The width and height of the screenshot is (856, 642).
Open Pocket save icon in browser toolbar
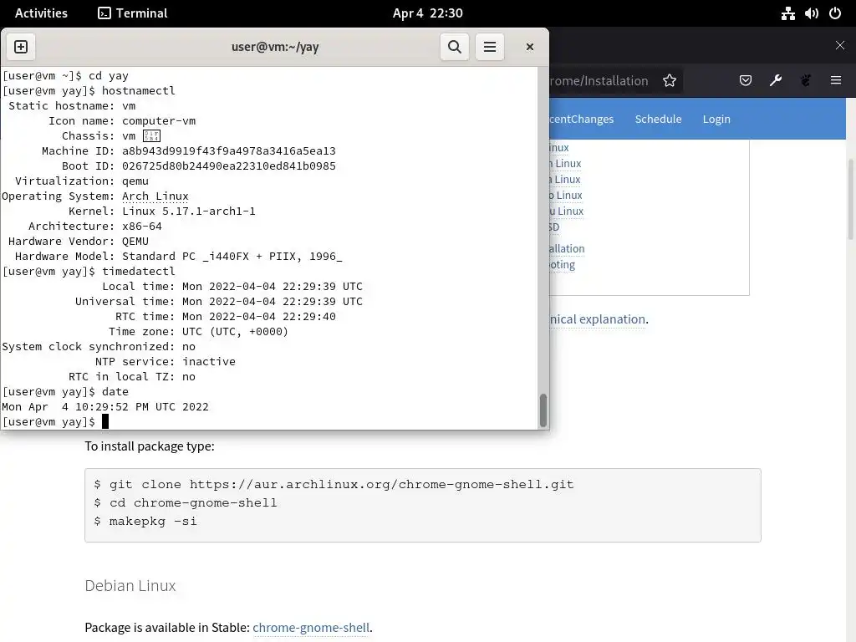745,81
